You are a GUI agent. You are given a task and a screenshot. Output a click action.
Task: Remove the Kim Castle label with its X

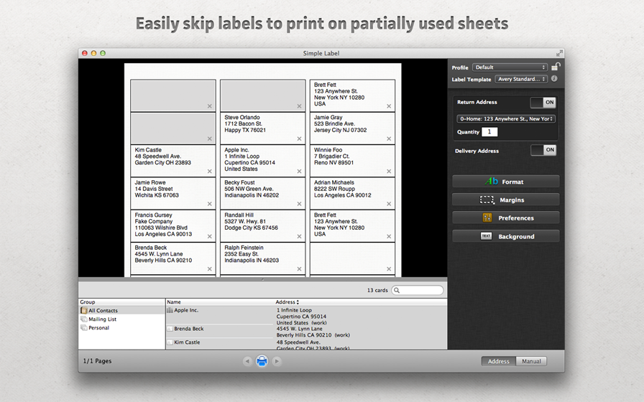[209, 172]
